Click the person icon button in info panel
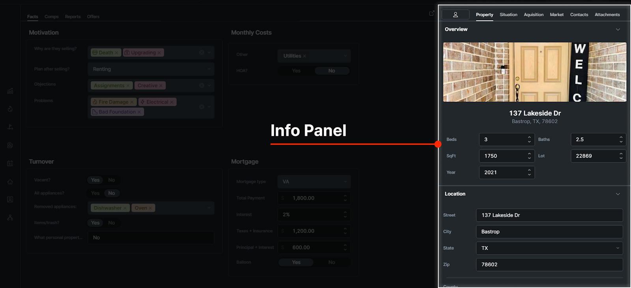The width and height of the screenshot is (631, 288). coord(456,15)
